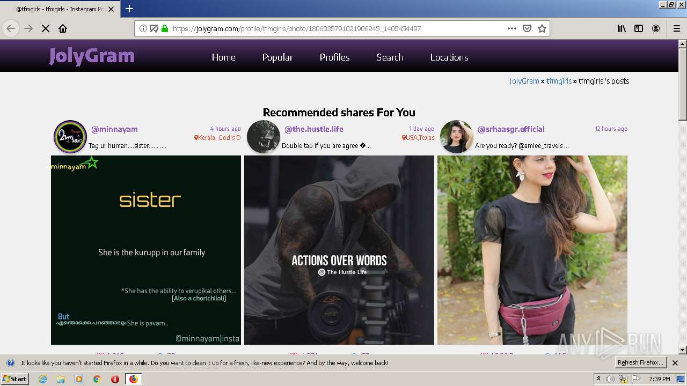Click scrollbar down arrow
Screen dimensions: 687x386
683,350
